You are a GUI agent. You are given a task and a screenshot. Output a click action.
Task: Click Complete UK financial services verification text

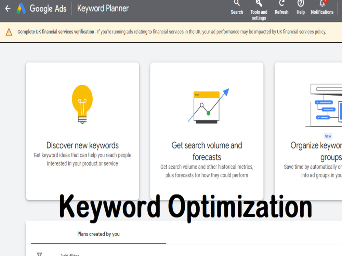pos(56,32)
